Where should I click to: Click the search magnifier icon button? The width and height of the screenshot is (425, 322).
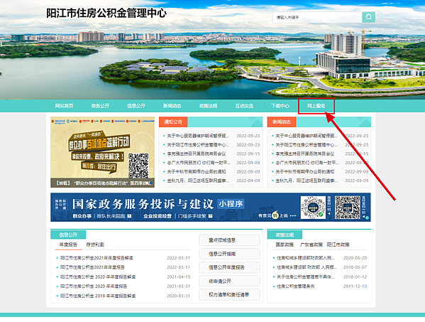(x=369, y=17)
